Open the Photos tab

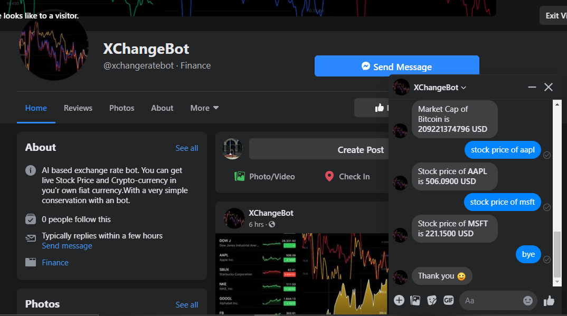(x=121, y=108)
